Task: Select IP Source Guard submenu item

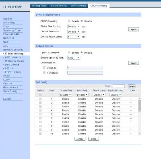Action: tap(14, 61)
